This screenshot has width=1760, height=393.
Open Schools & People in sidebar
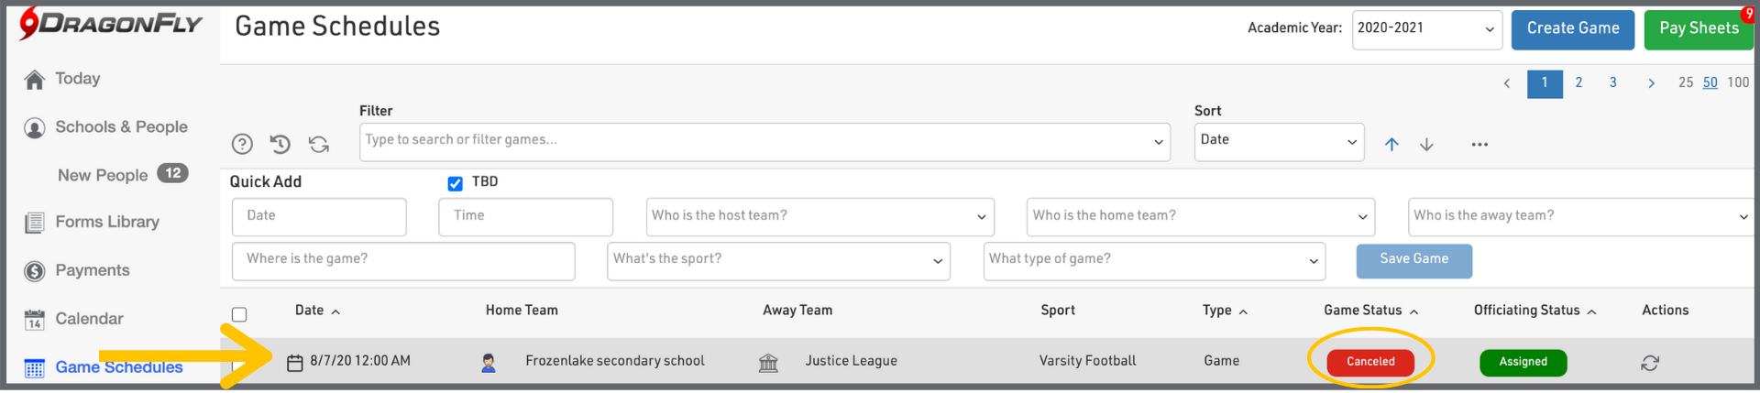121,127
